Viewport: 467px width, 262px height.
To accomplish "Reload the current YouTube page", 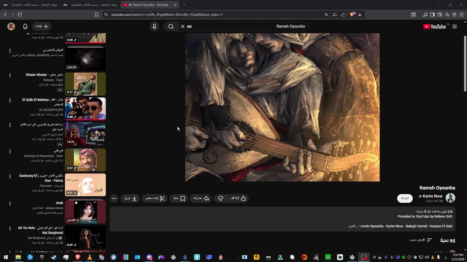I will [20, 15].
